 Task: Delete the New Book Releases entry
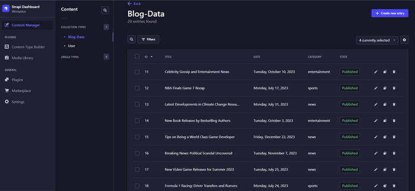394,121
